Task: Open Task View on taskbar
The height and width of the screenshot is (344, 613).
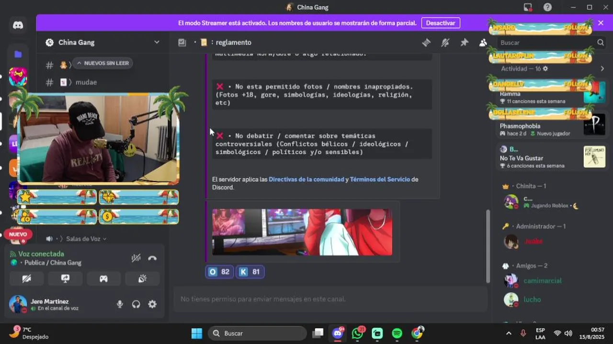Action: click(318, 333)
